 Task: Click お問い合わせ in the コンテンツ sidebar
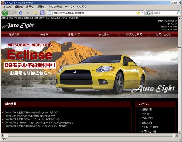coord(149,131)
